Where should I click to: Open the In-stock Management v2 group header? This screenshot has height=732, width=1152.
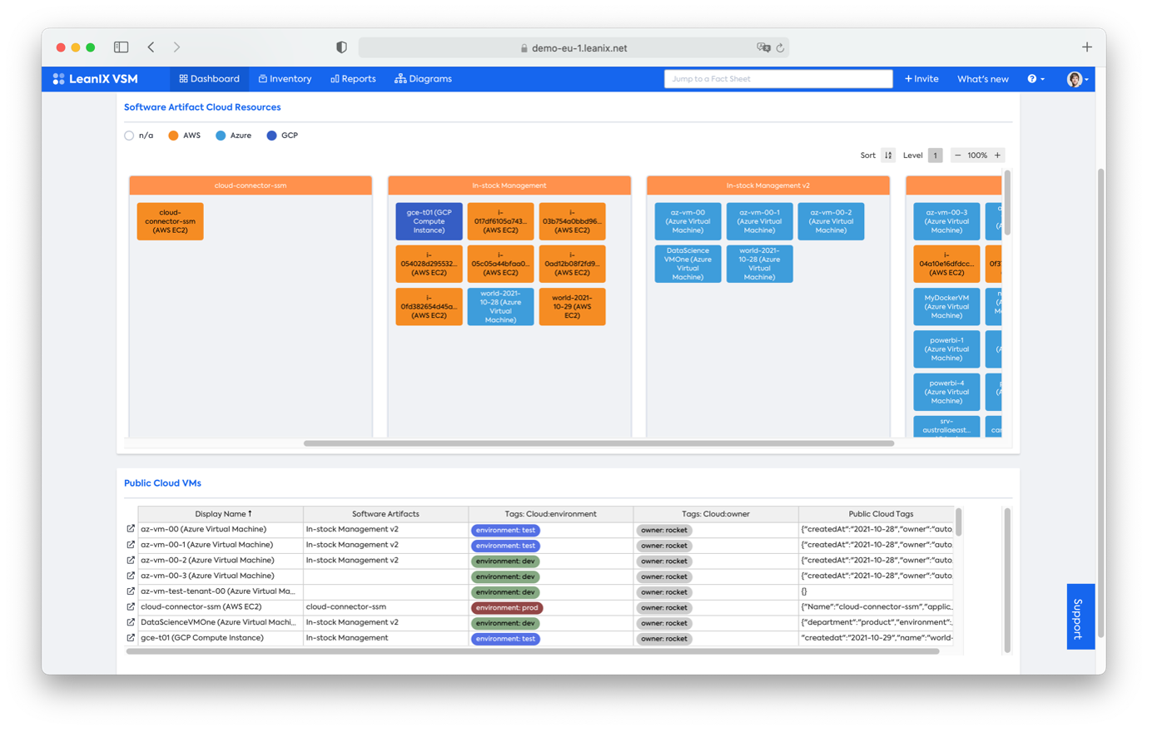click(768, 185)
